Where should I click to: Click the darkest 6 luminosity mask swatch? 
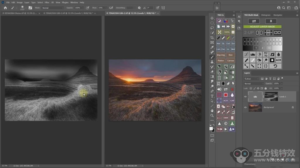click(x=245, y=41)
